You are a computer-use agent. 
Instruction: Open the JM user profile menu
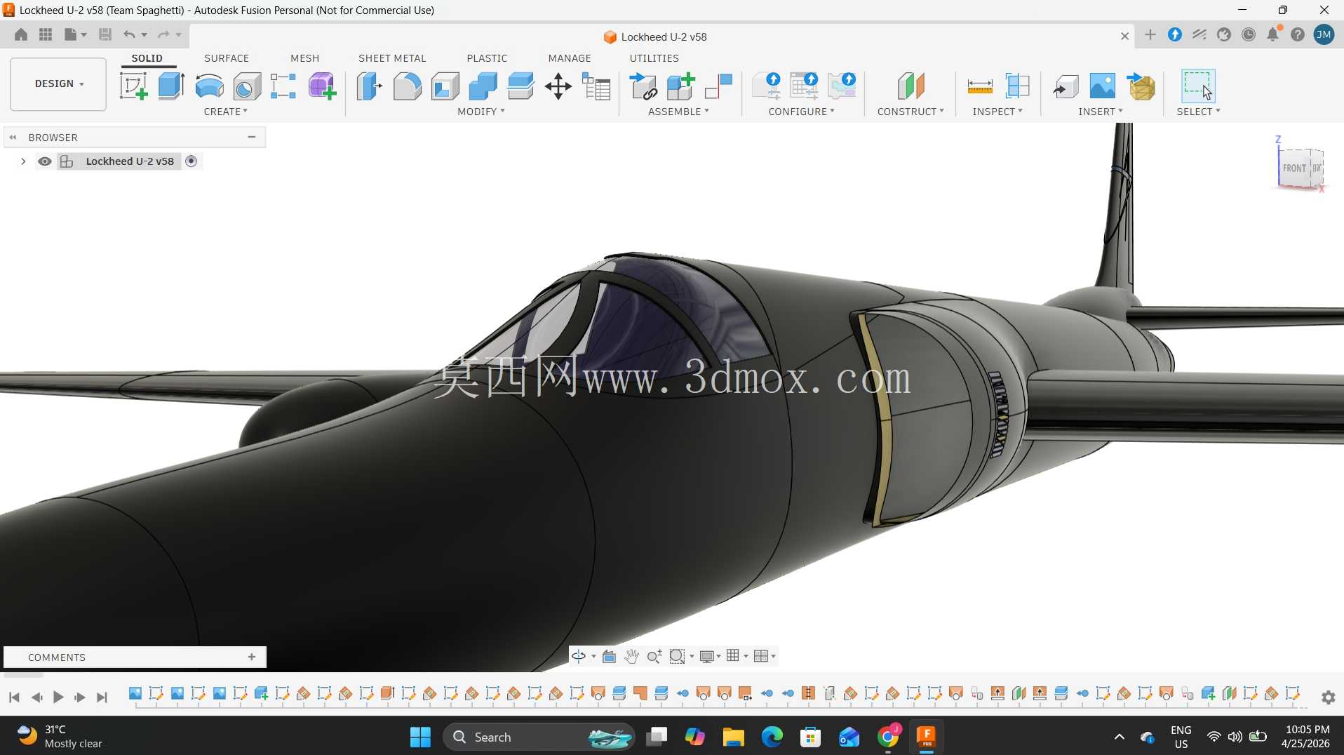point(1324,34)
